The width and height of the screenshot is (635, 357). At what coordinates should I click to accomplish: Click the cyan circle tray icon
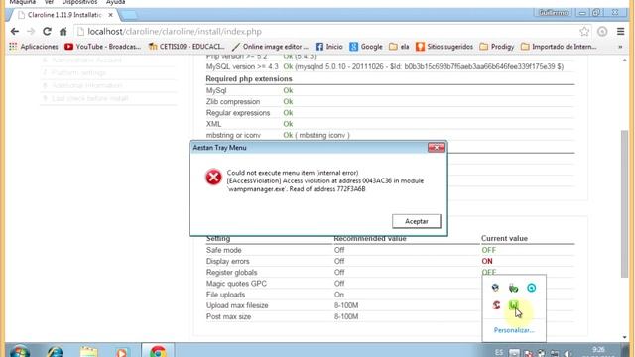pos(532,288)
